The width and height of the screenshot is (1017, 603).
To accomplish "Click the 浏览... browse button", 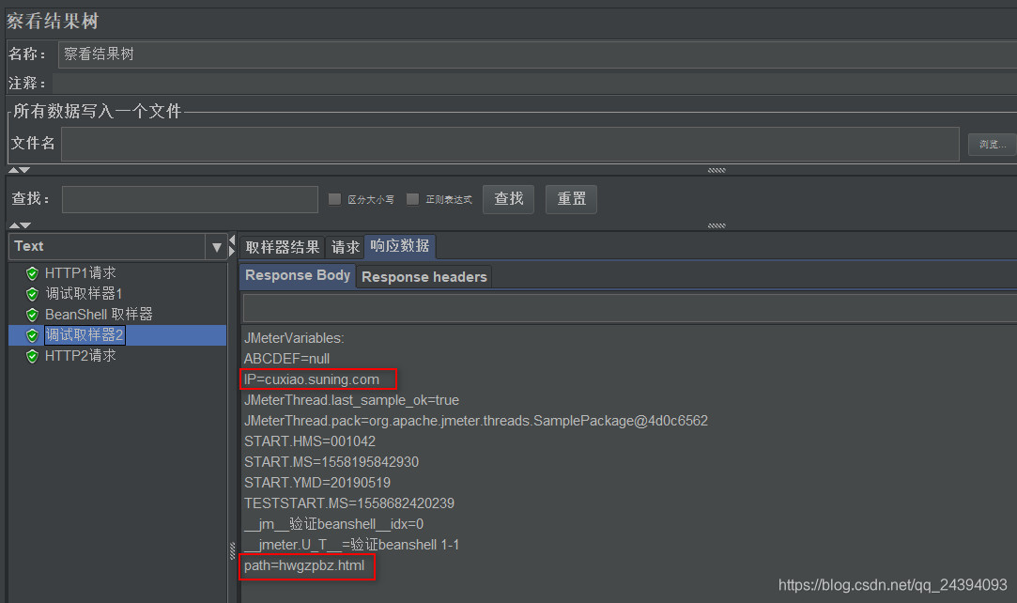I will [993, 144].
